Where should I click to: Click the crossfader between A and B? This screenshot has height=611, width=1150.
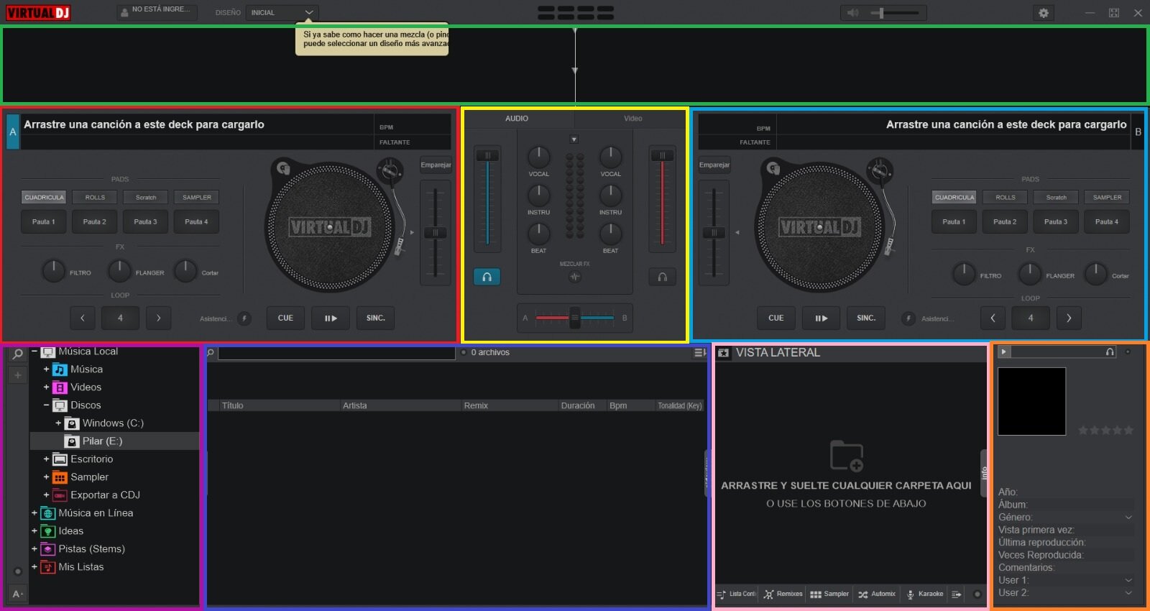575,318
